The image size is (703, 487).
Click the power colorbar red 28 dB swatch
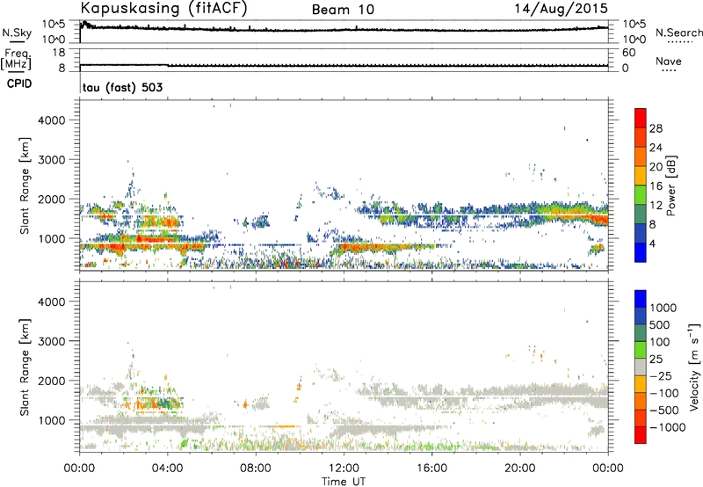(641, 118)
